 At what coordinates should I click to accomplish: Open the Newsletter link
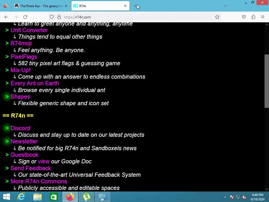tap(24, 141)
